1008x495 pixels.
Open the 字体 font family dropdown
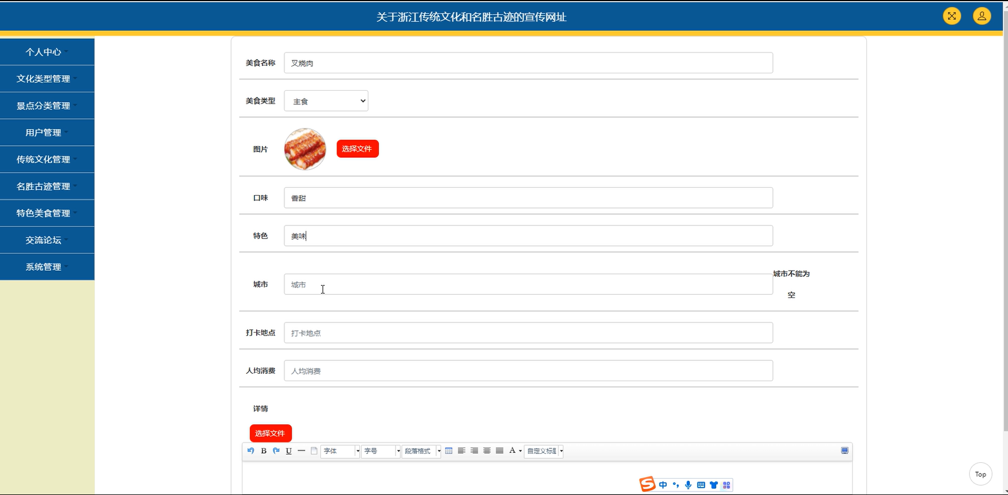340,451
